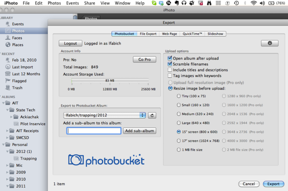Expand the 2009 folder triangle
The height and width of the screenshot is (191, 288).
(x=7, y=172)
